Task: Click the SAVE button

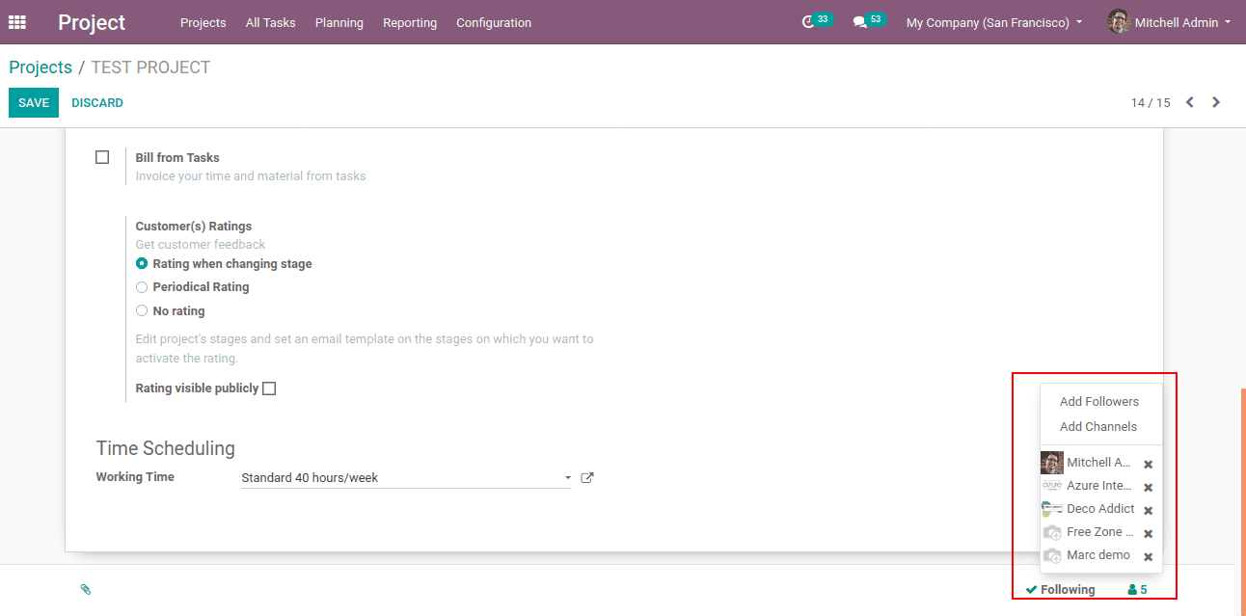Action: point(34,102)
